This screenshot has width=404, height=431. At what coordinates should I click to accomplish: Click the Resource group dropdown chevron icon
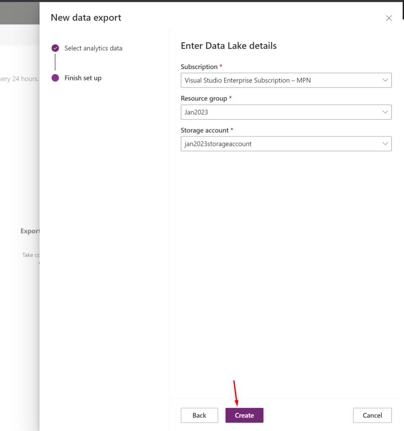click(385, 112)
